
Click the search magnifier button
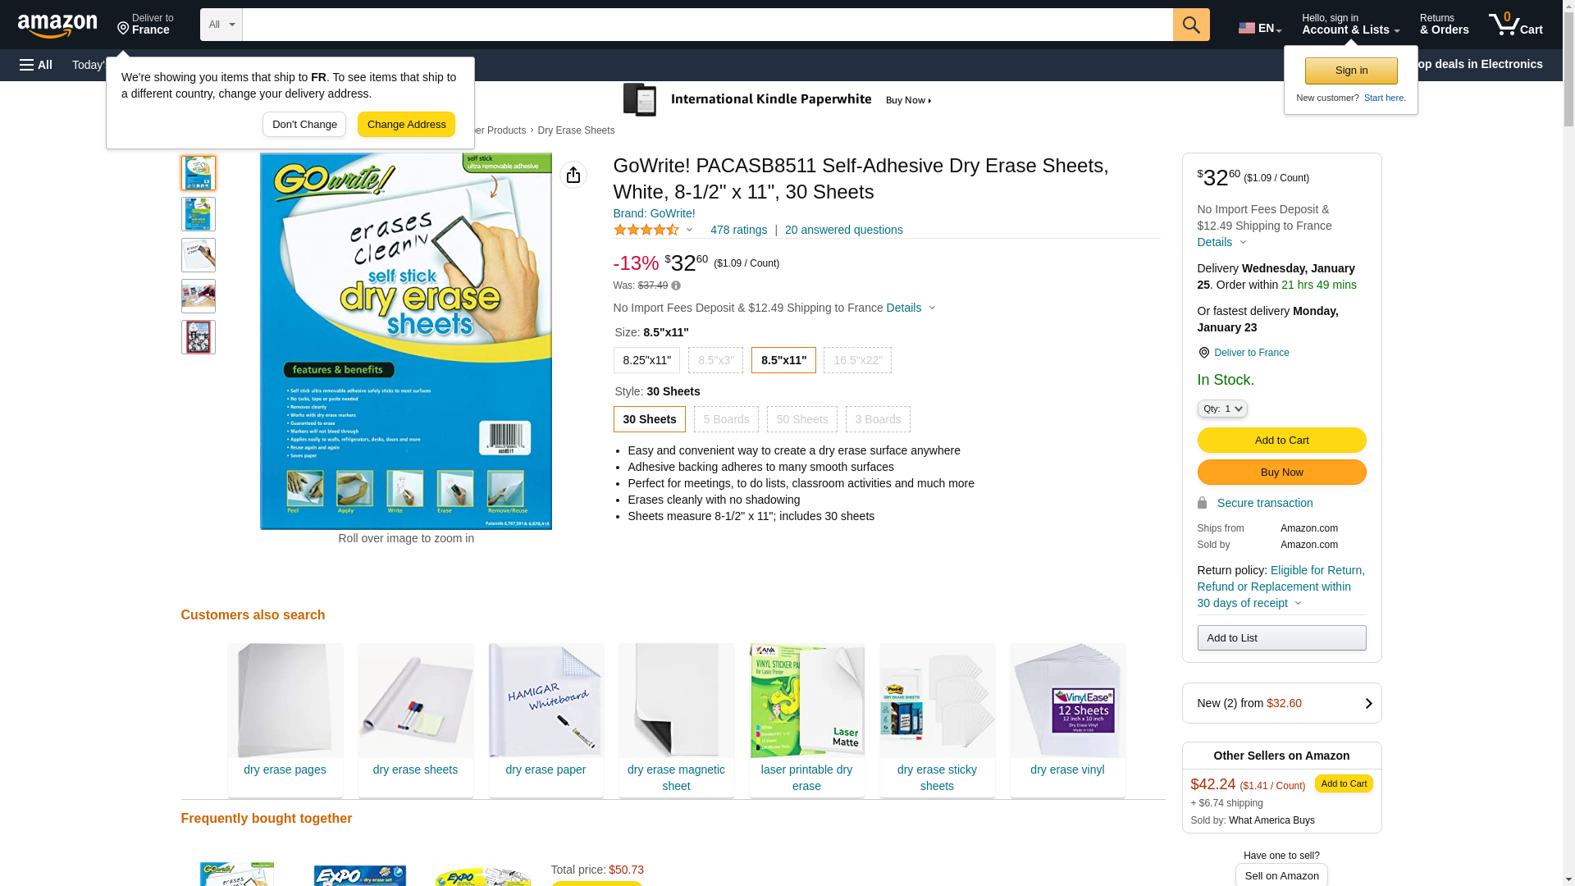(1191, 25)
